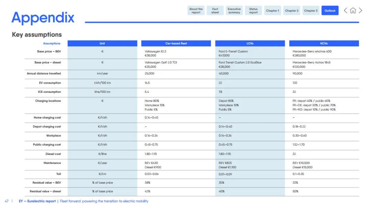The width and height of the screenshot is (371, 208).
Task: Select the 'Base price – diesel' row label
Action: [x=47, y=63]
